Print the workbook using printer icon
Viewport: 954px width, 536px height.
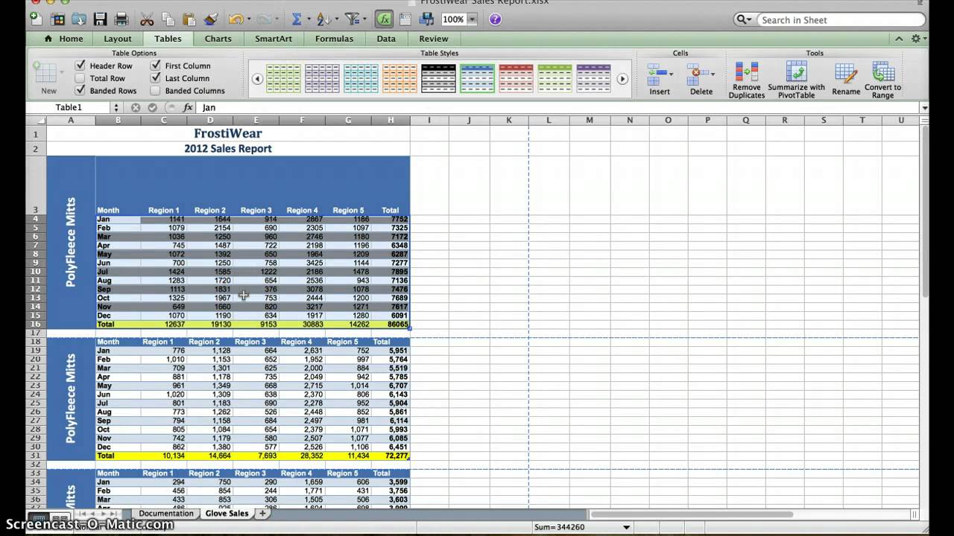tap(121, 19)
